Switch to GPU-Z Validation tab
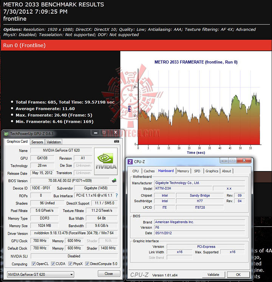The width and height of the screenshot is (272, 282). pyautogui.click(x=54, y=142)
